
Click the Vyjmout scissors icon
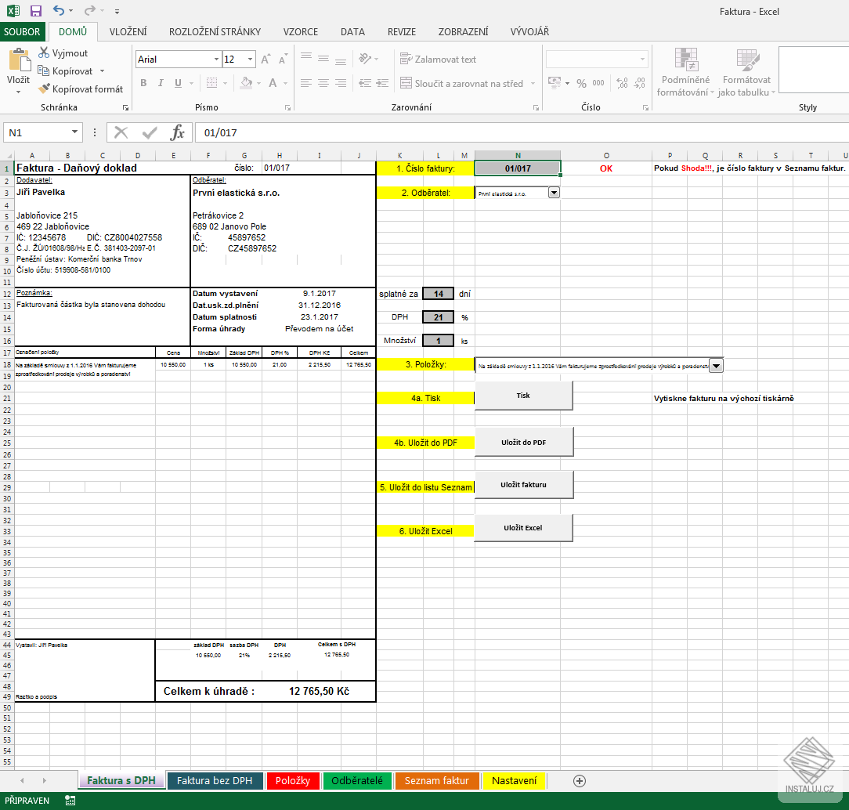click(45, 52)
